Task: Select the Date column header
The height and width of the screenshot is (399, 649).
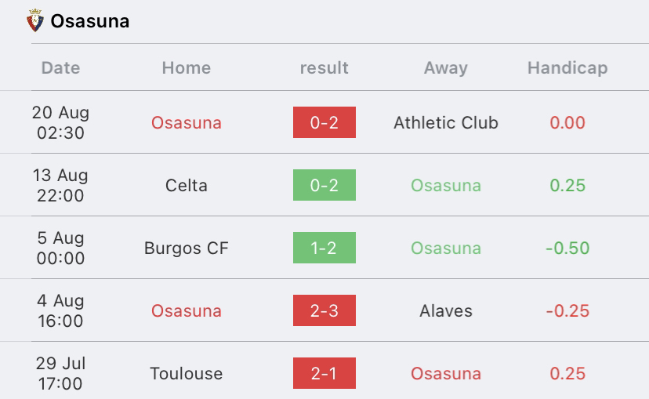Action: (60, 67)
